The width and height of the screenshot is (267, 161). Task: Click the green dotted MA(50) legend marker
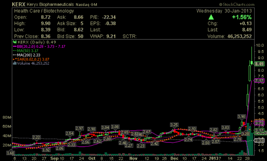click(15, 51)
